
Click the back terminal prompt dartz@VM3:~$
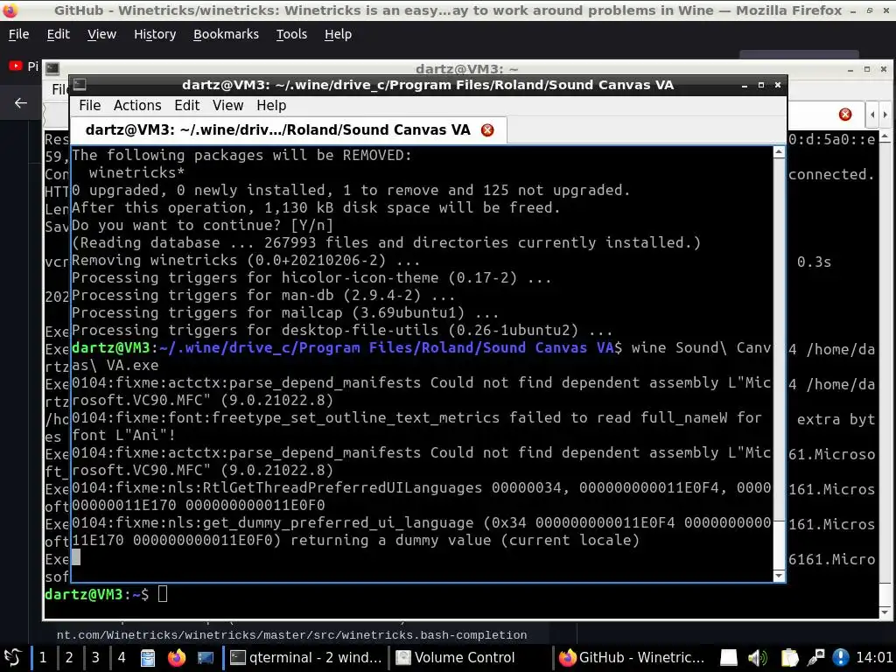pos(96,594)
